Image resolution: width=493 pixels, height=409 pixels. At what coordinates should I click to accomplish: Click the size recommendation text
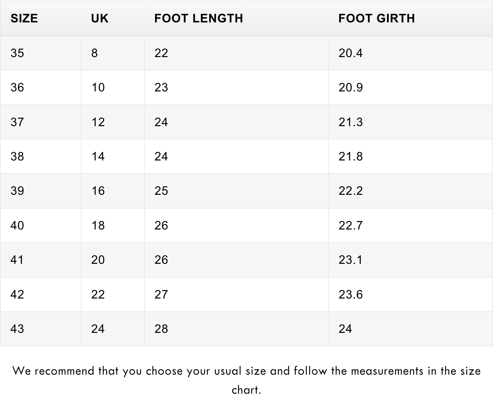(246, 380)
